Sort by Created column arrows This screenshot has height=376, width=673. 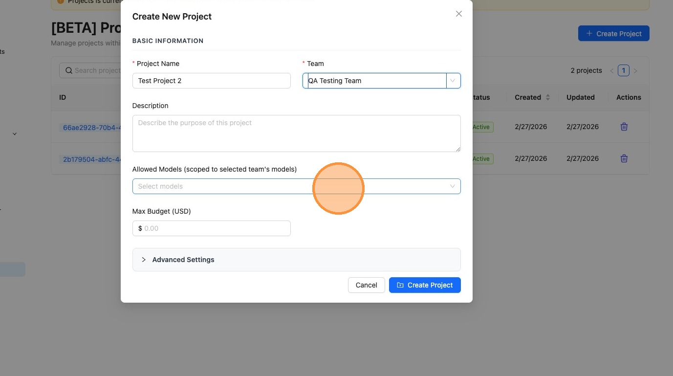tap(548, 97)
